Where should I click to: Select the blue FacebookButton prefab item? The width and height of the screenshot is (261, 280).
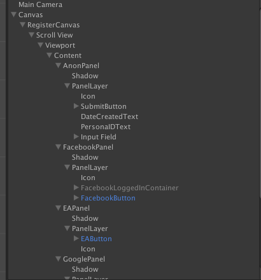(x=108, y=198)
